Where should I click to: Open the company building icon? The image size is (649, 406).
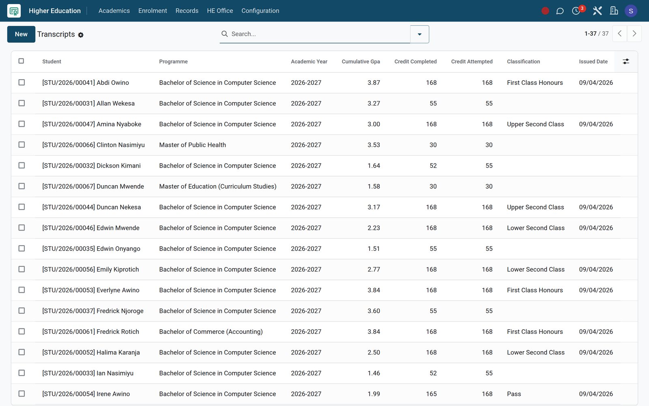click(x=614, y=11)
